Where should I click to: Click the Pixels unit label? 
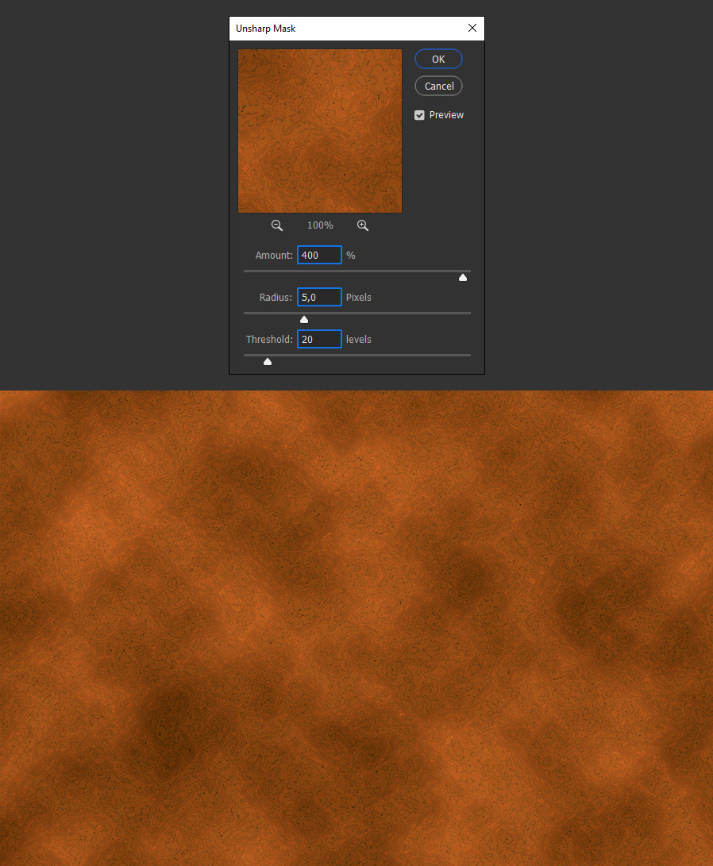coord(358,297)
